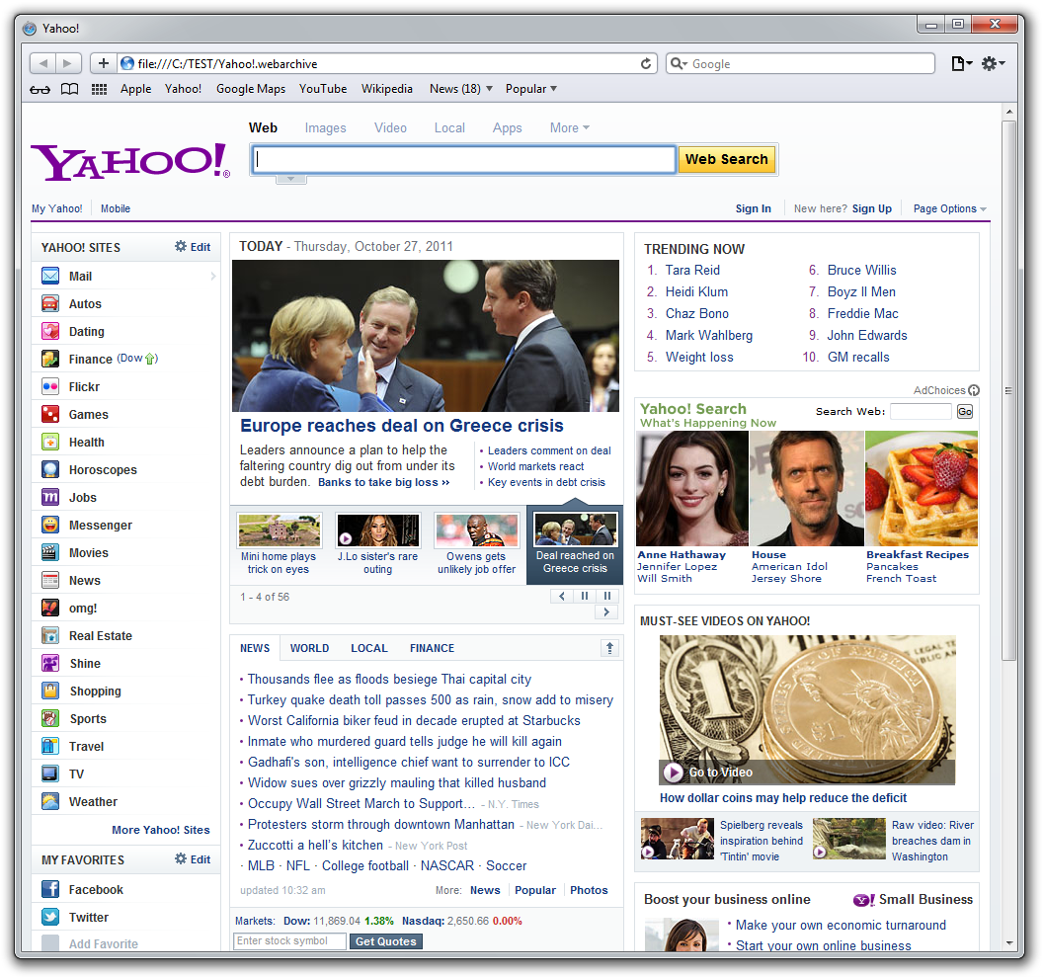Image resolution: width=1043 pixels, height=977 pixels.
Task: Open the omg! icon
Action: [50, 608]
